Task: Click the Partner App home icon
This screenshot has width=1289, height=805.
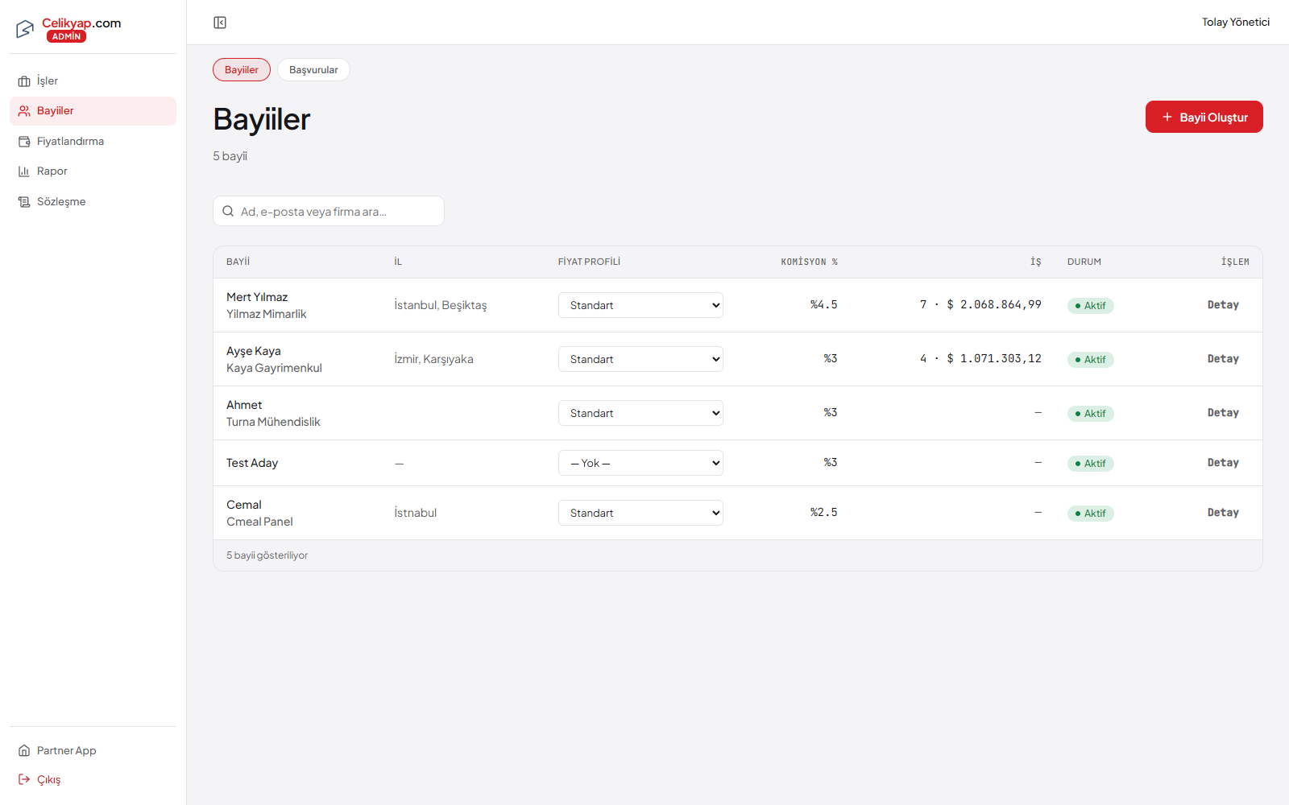Action: (x=24, y=751)
